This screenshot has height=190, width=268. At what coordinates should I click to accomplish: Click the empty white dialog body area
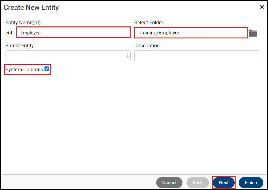[134, 123]
